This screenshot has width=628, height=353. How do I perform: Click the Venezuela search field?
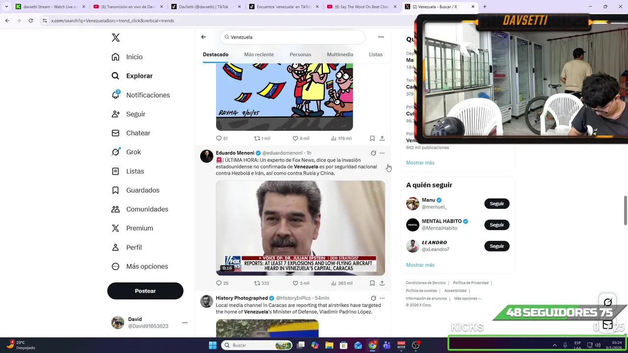[293, 37]
